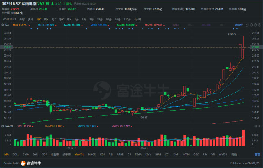
Task: Collapse the MA indicator row icon
Action: [x=2, y=25]
